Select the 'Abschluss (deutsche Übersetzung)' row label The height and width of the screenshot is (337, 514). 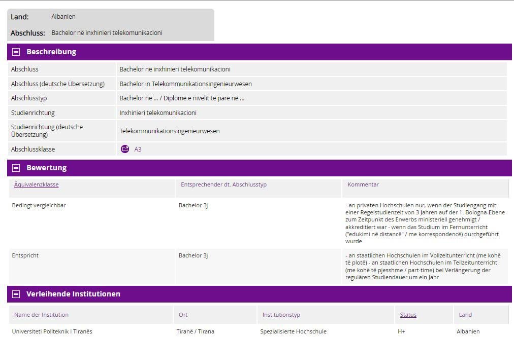[58, 84]
